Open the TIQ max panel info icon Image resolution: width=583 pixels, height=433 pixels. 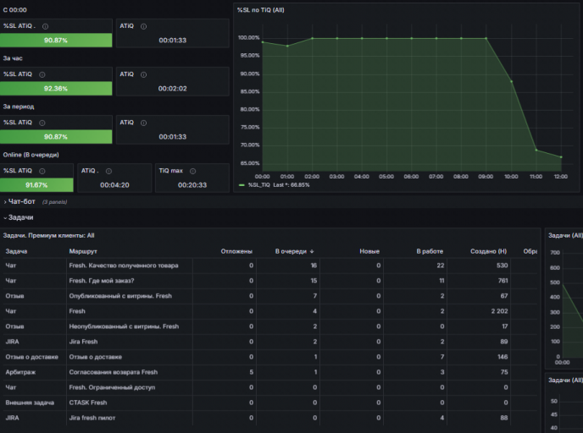[193, 171]
